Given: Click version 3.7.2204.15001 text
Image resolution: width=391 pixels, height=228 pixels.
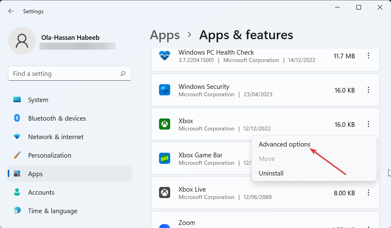Looking at the screenshot, I should (x=196, y=60).
